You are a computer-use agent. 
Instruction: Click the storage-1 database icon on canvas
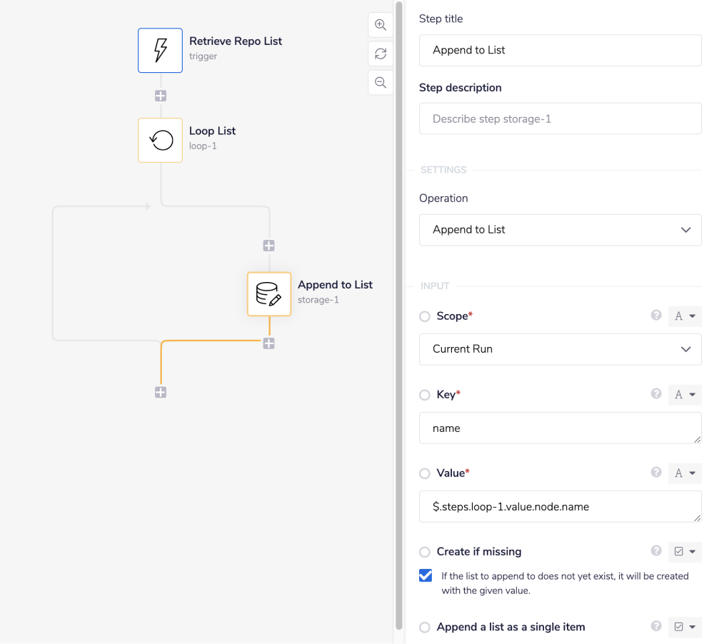pyautogui.click(x=269, y=293)
